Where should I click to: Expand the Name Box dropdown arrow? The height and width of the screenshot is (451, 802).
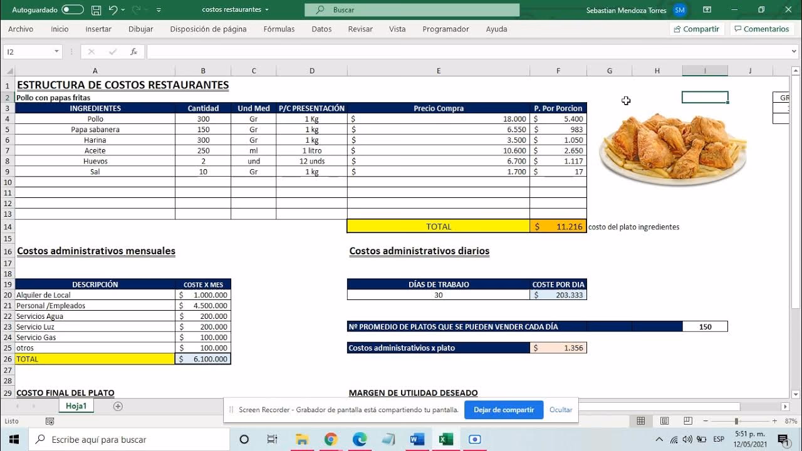[x=56, y=52]
